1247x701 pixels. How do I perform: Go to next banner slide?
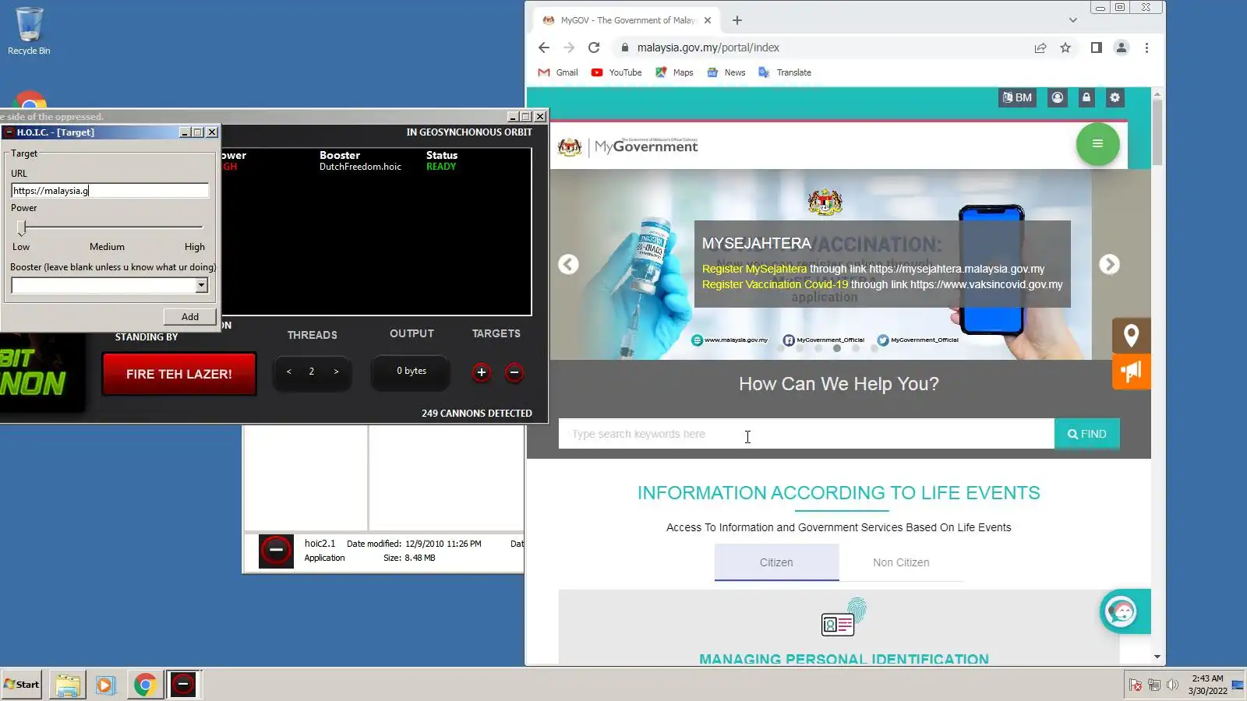[1109, 265]
